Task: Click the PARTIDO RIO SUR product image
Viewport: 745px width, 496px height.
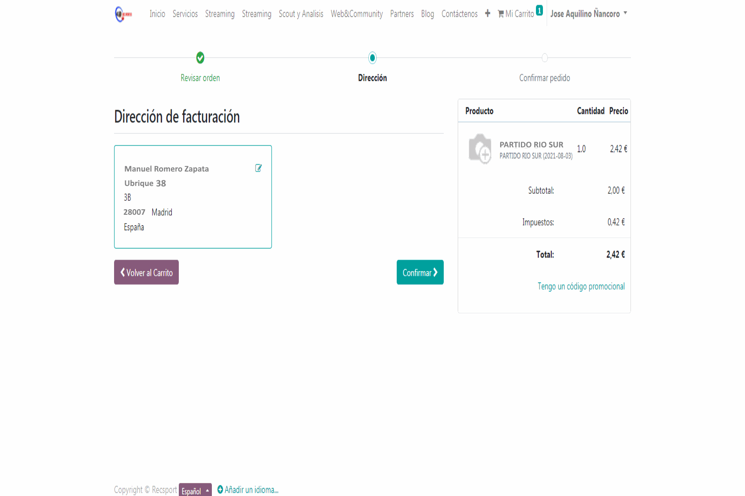Action: (x=480, y=149)
